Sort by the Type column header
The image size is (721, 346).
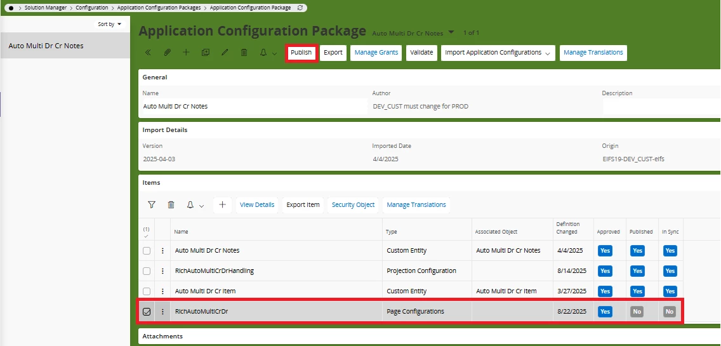point(392,232)
